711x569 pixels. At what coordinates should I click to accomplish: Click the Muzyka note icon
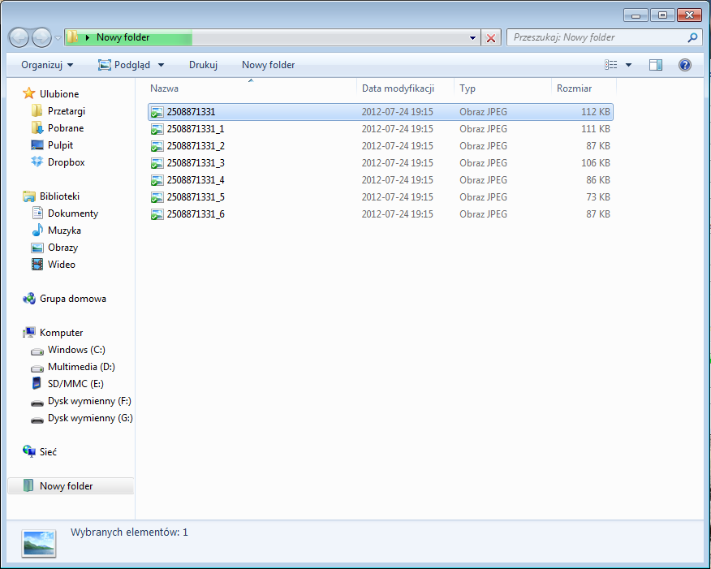point(37,231)
